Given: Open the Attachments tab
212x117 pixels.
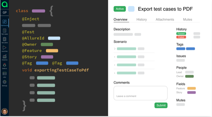Looking at the screenshot, I should (165, 19).
